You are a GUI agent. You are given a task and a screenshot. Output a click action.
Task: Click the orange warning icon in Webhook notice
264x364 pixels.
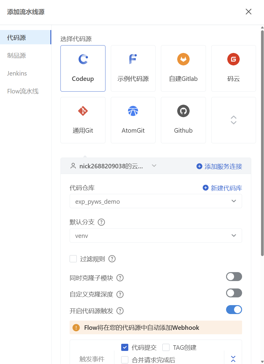pyautogui.click(x=76, y=328)
